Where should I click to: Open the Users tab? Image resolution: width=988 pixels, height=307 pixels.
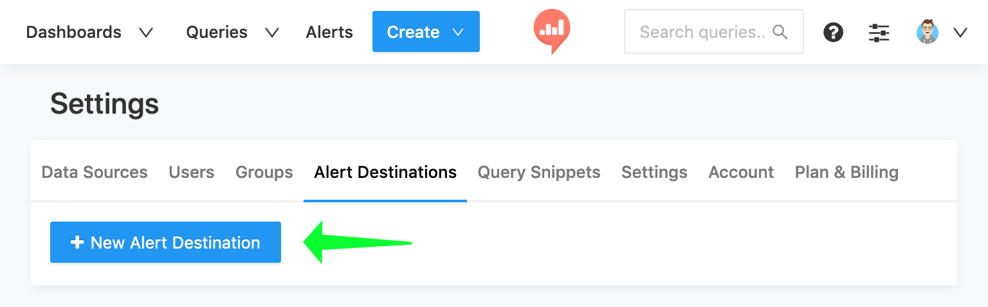point(192,172)
